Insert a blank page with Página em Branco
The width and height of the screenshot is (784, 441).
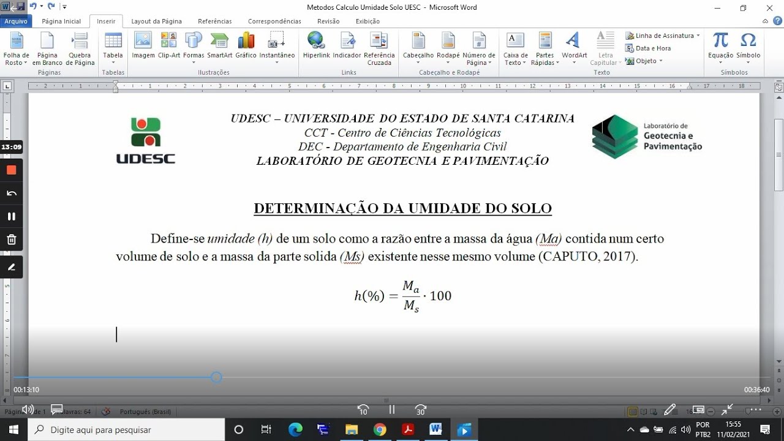click(47, 49)
